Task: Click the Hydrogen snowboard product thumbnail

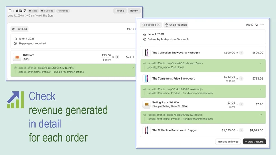Action: point(146,53)
